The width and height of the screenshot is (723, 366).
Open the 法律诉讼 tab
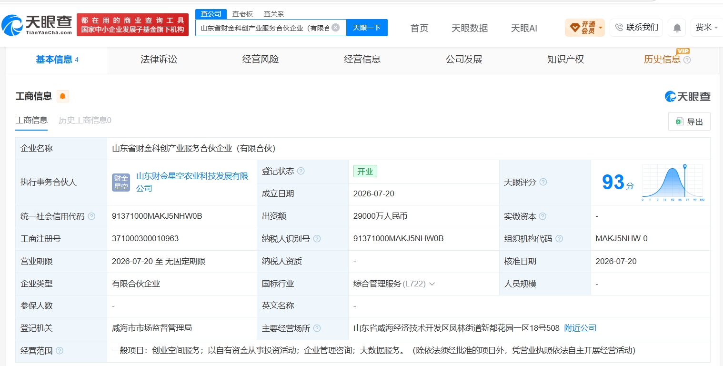159,60
